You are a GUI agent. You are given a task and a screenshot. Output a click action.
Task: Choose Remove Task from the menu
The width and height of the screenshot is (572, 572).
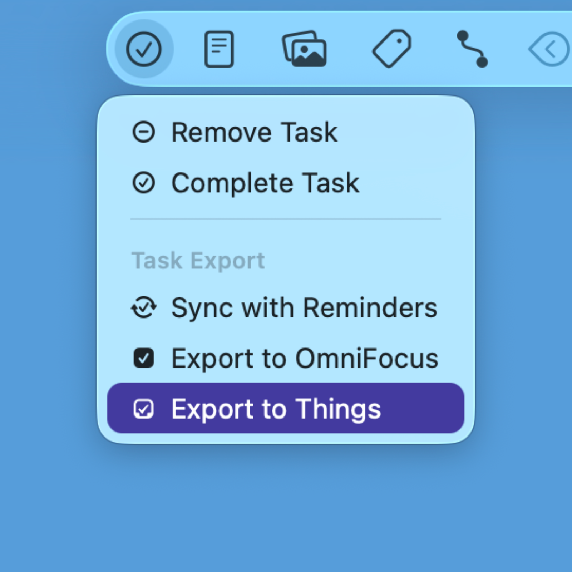tap(255, 132)
